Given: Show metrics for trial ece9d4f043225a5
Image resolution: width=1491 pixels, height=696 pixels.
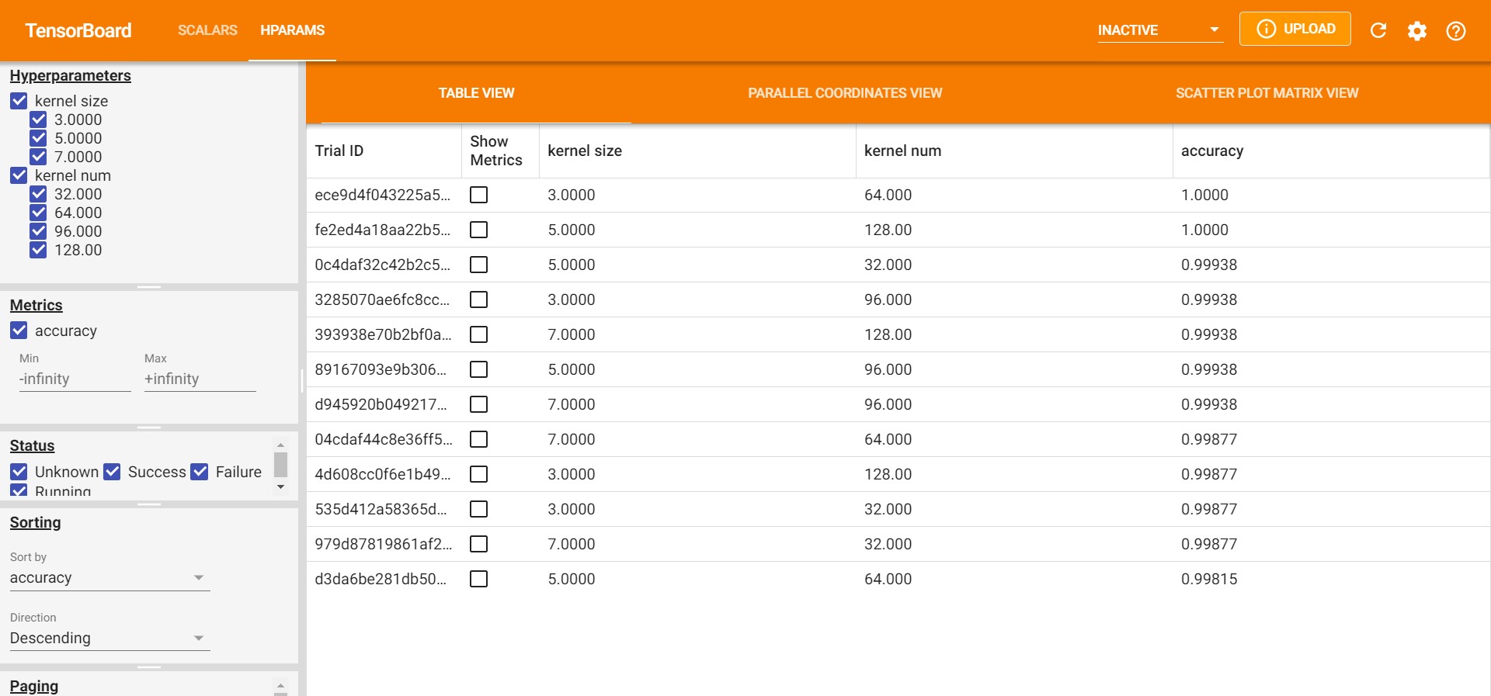Looking at the screenshot, I should point(479,195).
